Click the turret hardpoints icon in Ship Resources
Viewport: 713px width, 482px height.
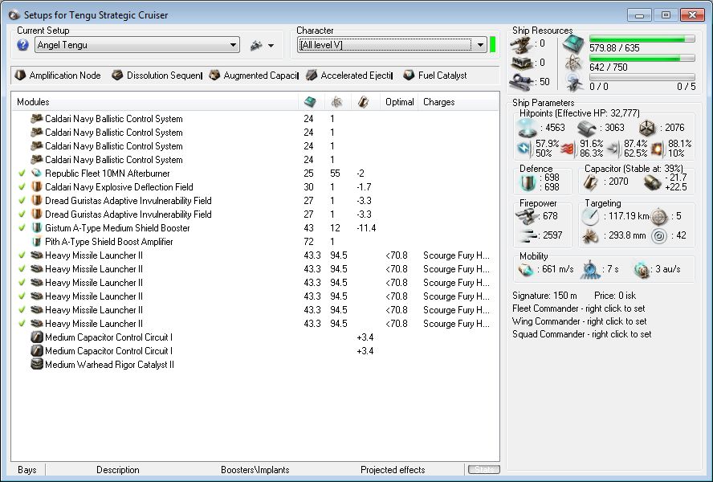pos(522,45)
